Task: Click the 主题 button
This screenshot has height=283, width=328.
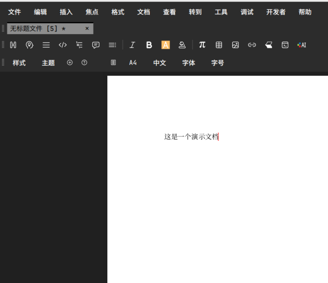Action: pyautogui.click(x=48, y=63)
